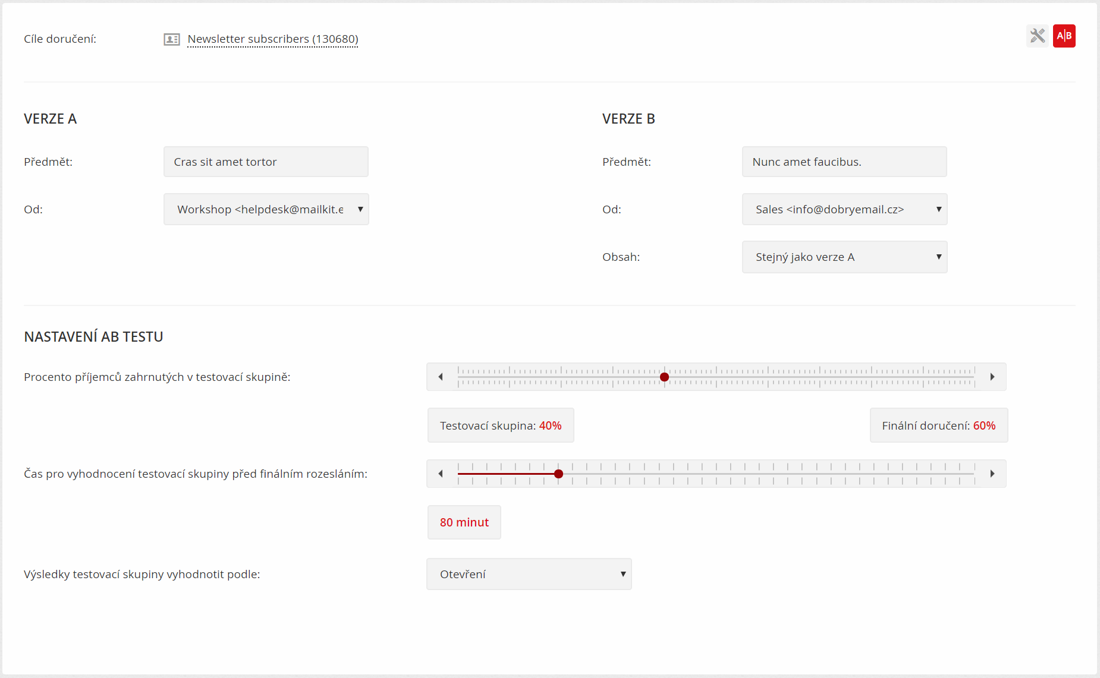Open Newsletter subscribers (130680) link
The height and width of the screenshot is (678, 1100).
273,39
